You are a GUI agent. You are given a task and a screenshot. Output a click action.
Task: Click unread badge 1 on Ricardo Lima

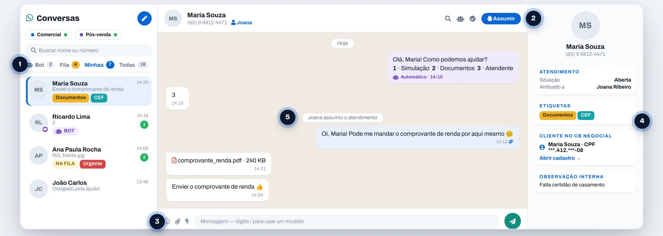(x=144, y=124)
